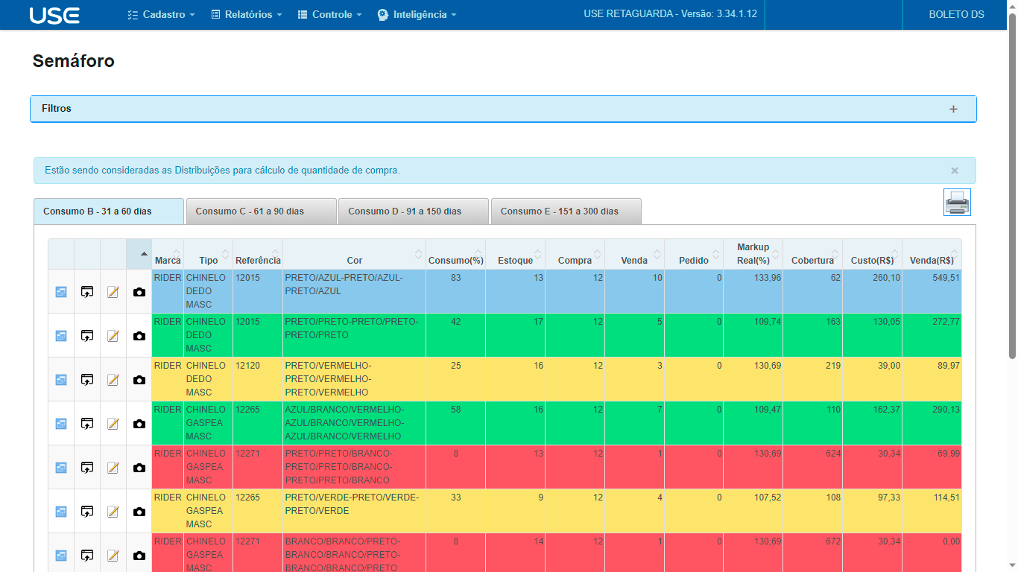The width and height of the screenshot is (1018, 572).
Task: Switch to Consumo C - 61 a 90 dias tab
Action: [262, 212]
